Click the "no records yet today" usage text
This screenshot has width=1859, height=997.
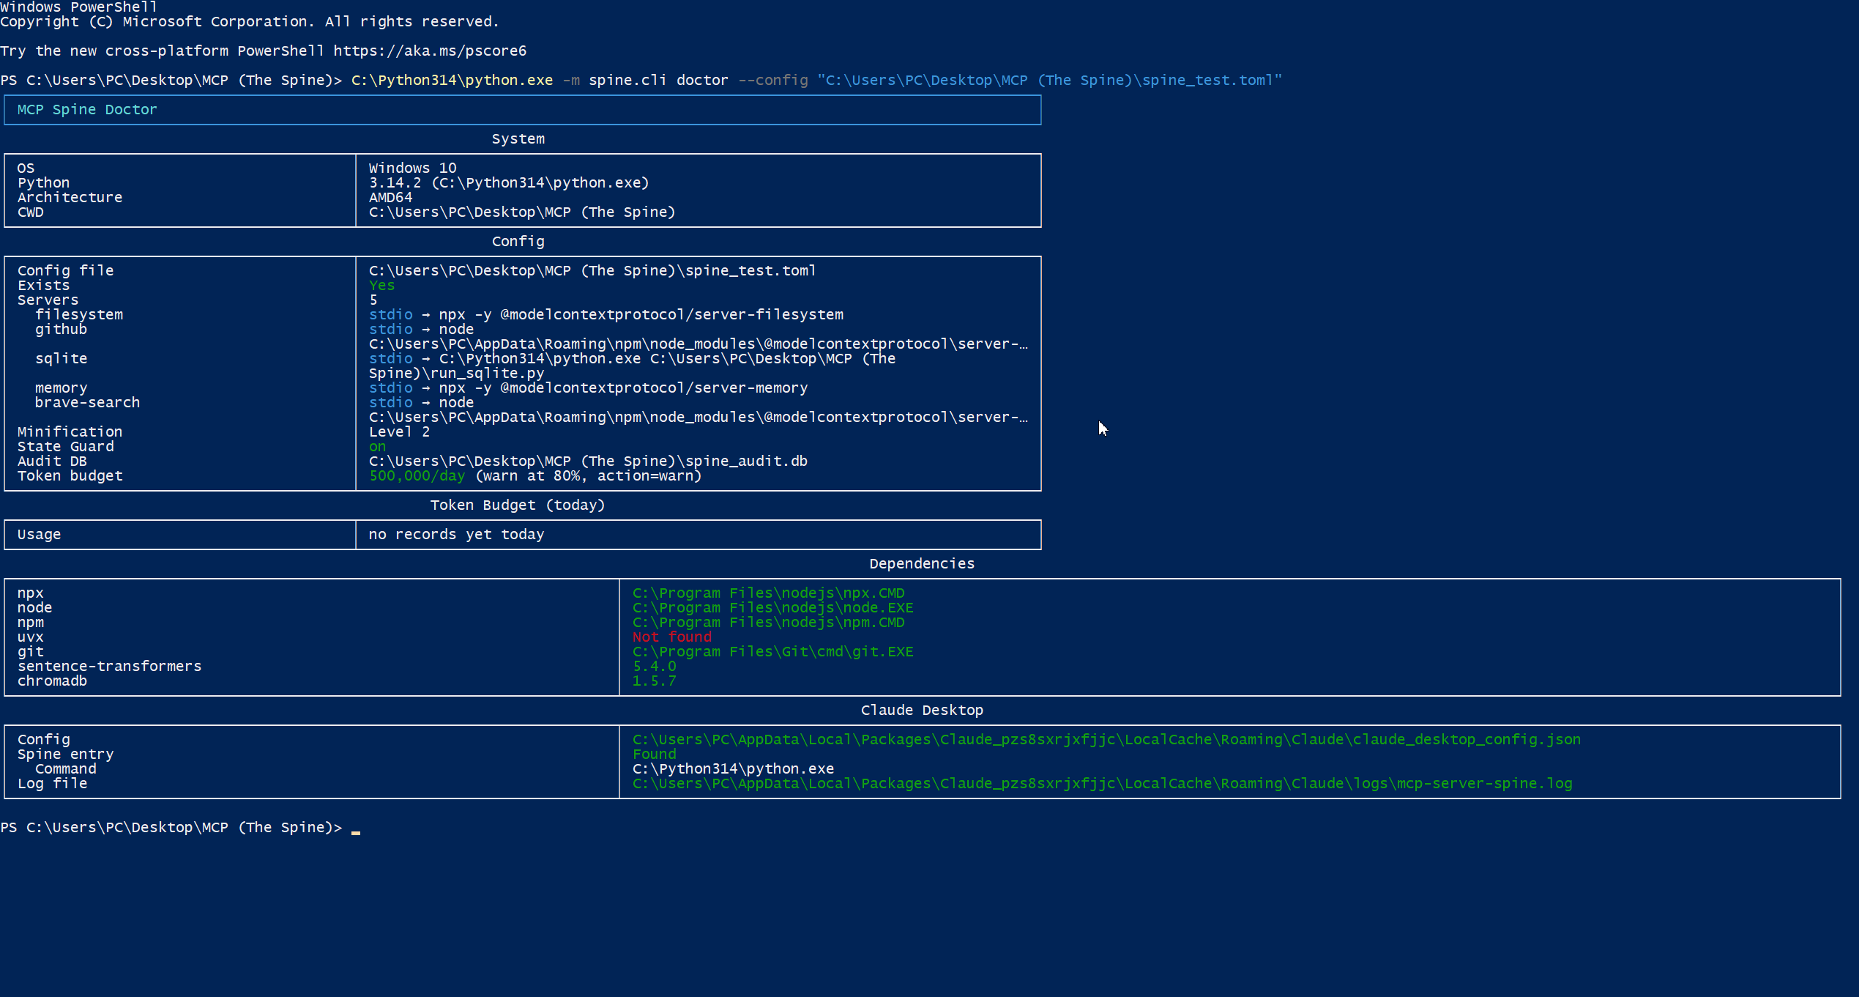point(456,535)
